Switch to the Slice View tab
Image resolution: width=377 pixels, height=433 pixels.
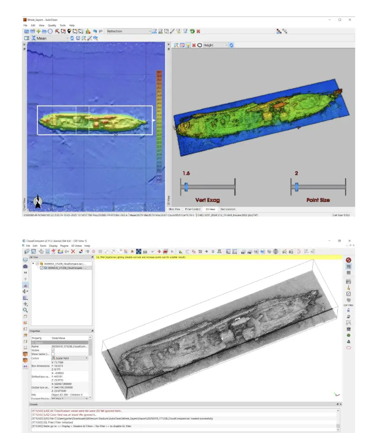[x=175, y=209]
